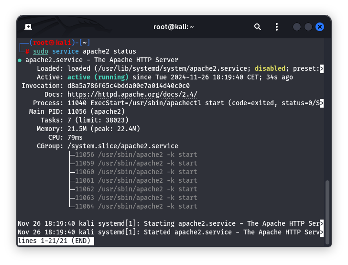Click the 'active (running)' status text
Screen dimensions: 348x265
[98, 77]
